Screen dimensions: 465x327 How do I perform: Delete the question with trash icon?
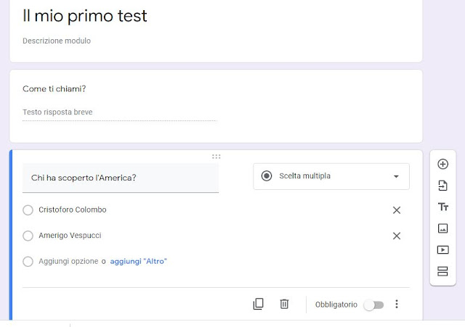(284, 305)
